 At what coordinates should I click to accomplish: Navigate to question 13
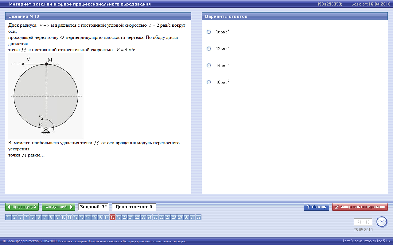[82, 217]
